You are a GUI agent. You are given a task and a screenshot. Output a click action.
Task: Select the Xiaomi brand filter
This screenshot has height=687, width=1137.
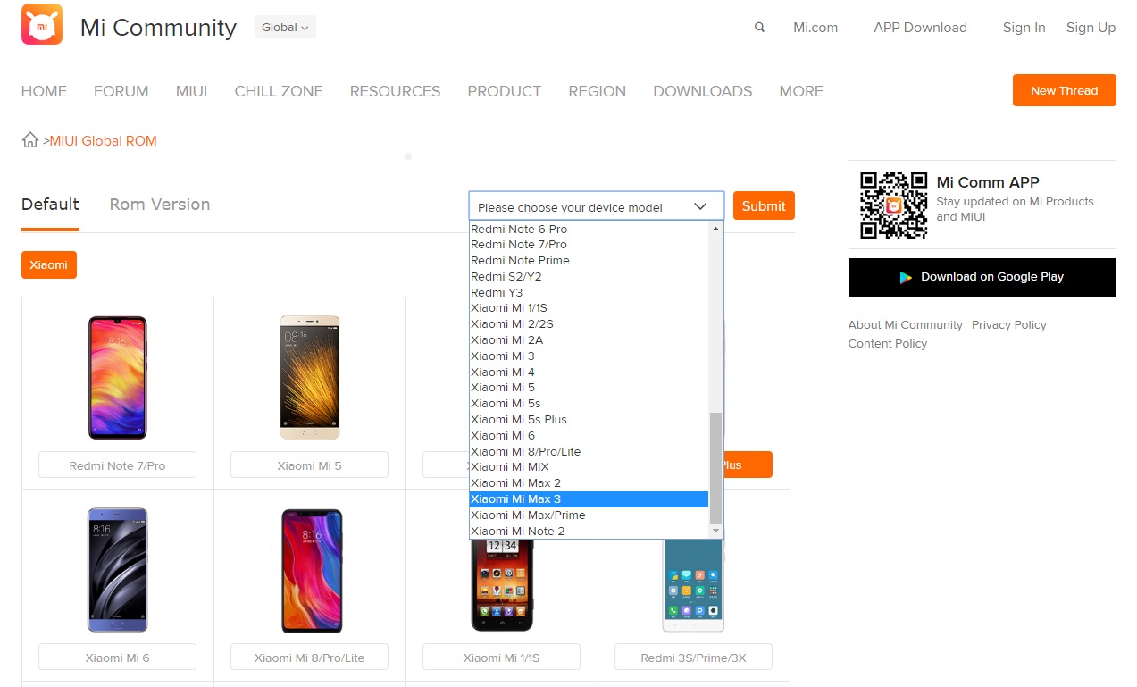[x=49, y=264]
